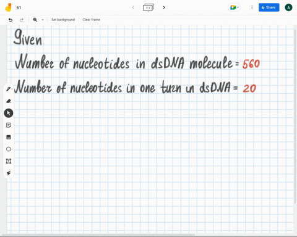
Task: Click the red value "20"
Action: coord(249,88)
